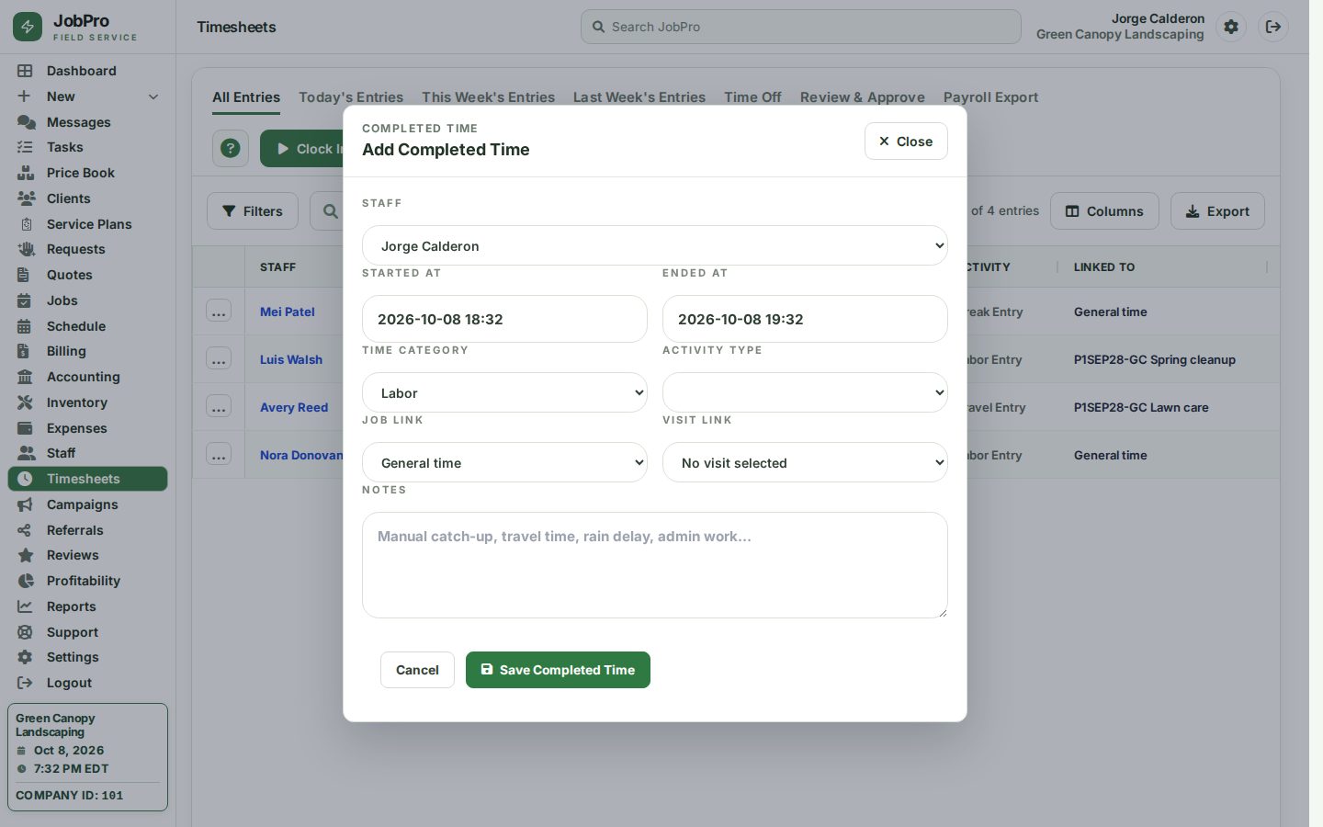Screen dimensions: 1323x827
Task: Open Campaigns megaphone icon
Action: (26, 504)
